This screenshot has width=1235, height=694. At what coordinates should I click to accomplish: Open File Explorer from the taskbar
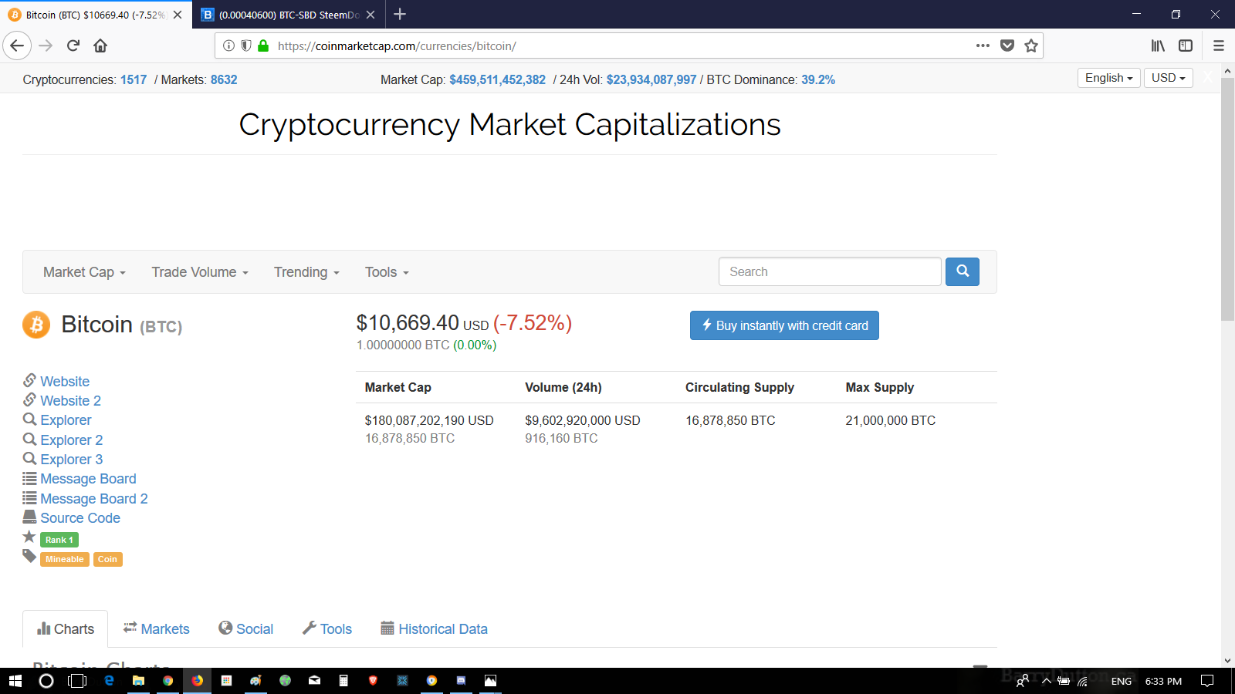[138, 681]
